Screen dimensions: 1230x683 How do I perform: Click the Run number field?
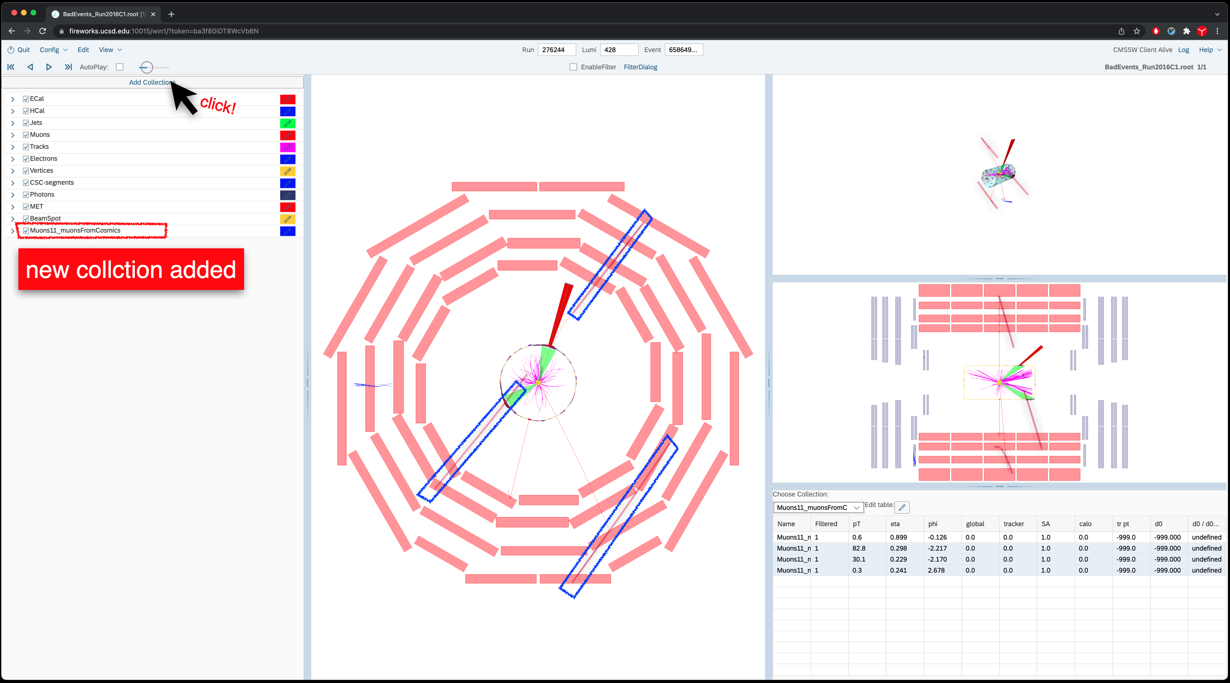[557, 50]
